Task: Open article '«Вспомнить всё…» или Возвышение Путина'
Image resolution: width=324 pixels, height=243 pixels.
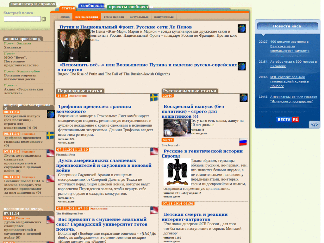Action: 147,67
